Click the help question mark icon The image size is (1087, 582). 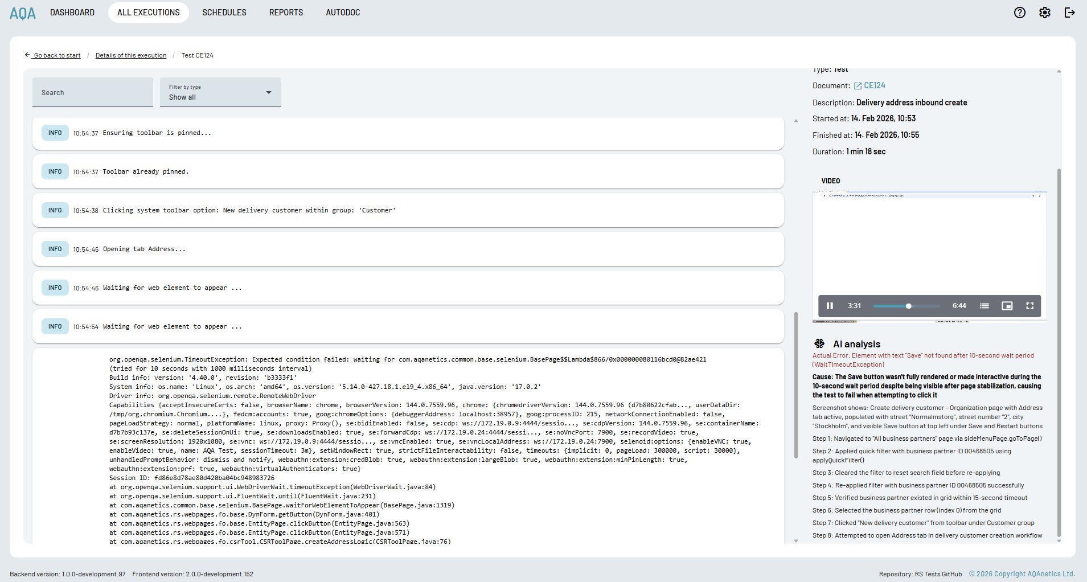point(1019,13)
